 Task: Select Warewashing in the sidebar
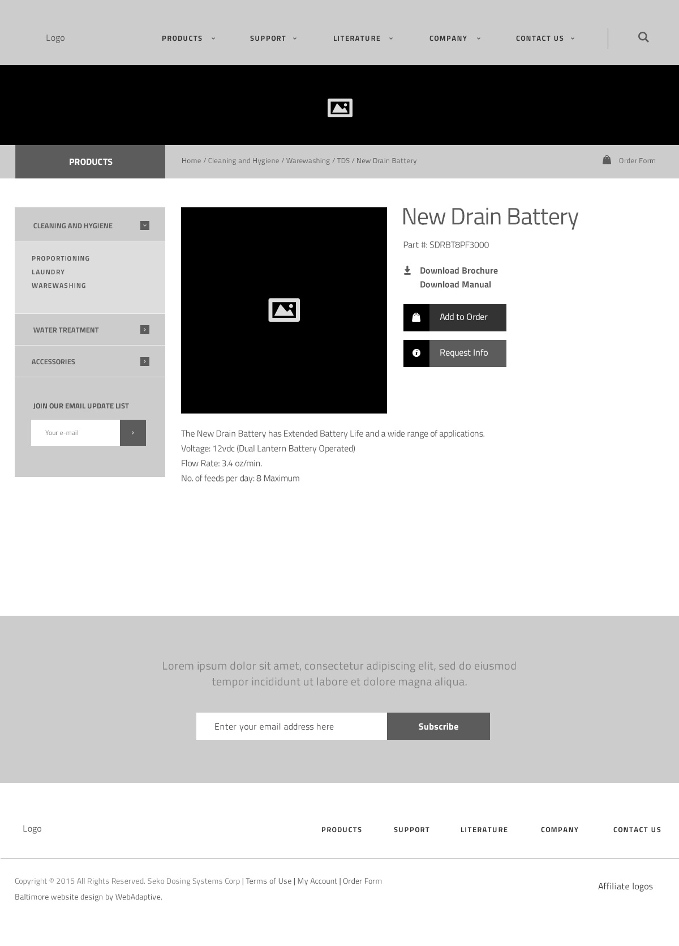click(x=59, y=285)
